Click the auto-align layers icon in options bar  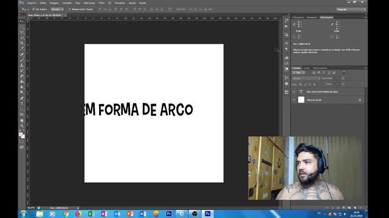pyautogui.click(x=170, y=9)
